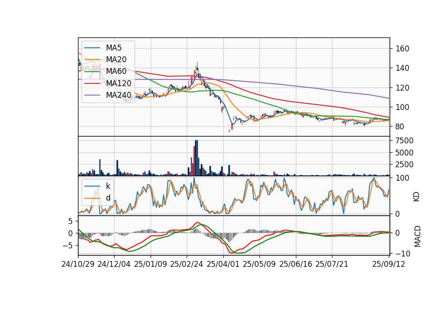Screen dimensions: 433x311
Task: Click the 25/09/12 date tick label
Action: pyautogui.click(x=388, y=264)
